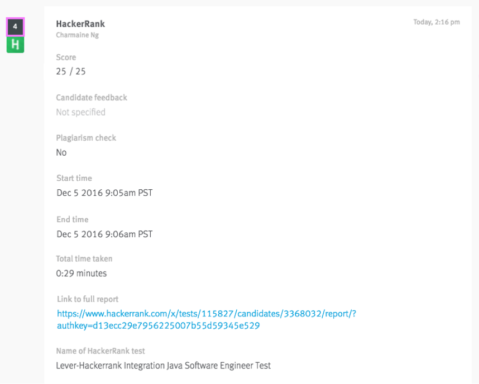
Task: Select the 0:29 minutes duration value
Action: [x=82, y=273]
